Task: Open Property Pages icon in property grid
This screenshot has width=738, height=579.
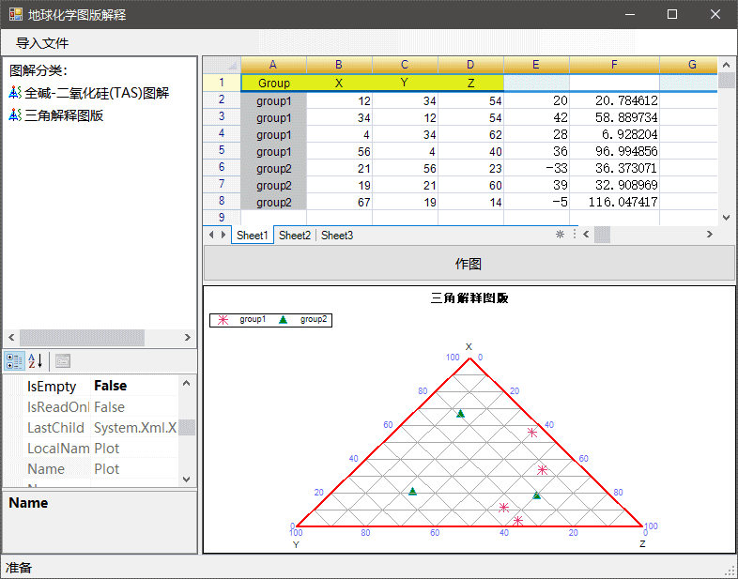Action: point(63,360)
